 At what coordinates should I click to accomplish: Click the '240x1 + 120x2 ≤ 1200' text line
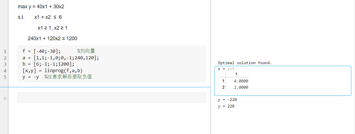[x=52, y=38]
